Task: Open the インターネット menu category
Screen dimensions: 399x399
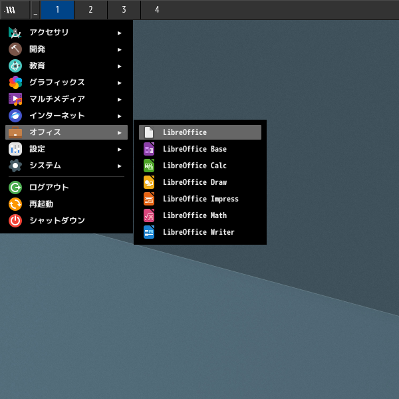Action: [x=57, y=116]
